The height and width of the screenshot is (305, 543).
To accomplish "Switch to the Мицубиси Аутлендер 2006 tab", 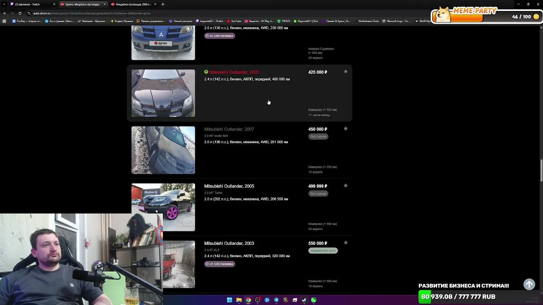I will [x=134, y=4].
